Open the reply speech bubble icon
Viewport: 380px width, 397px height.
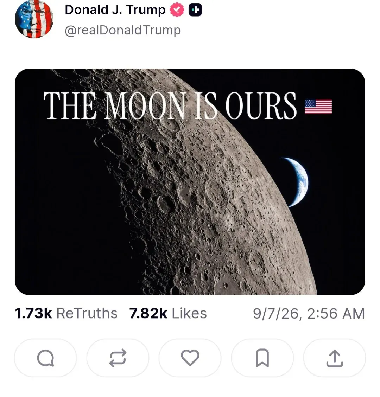(x=45, y=358)
